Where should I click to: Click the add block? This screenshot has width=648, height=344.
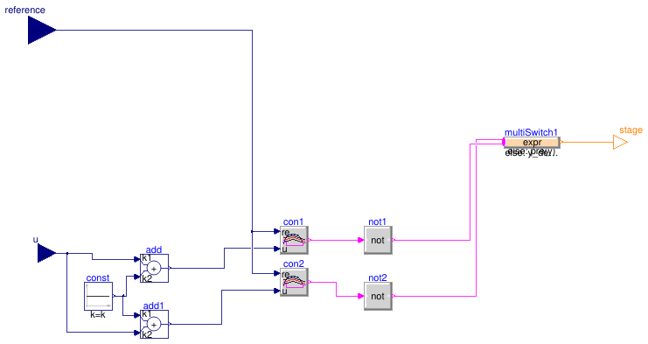pos(154,269)
